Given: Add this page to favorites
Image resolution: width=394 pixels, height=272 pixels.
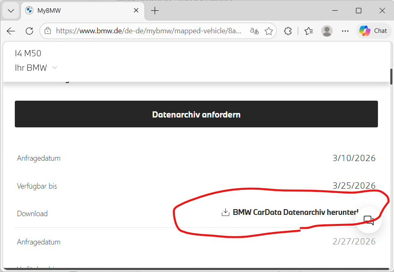Looking at the screenshot, I should pyautogui.click(x=269, y=31).
